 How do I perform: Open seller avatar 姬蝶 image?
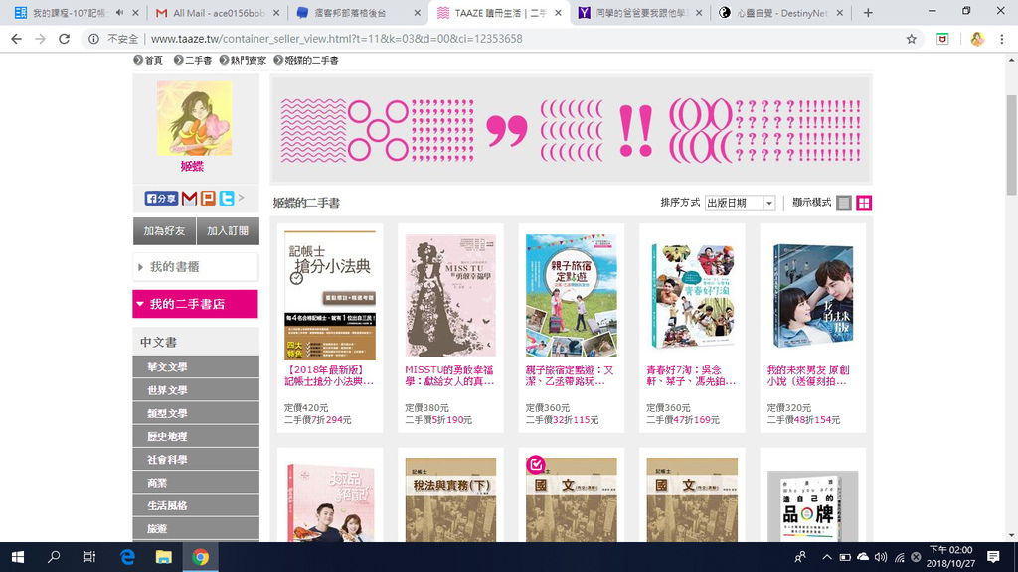194,118
